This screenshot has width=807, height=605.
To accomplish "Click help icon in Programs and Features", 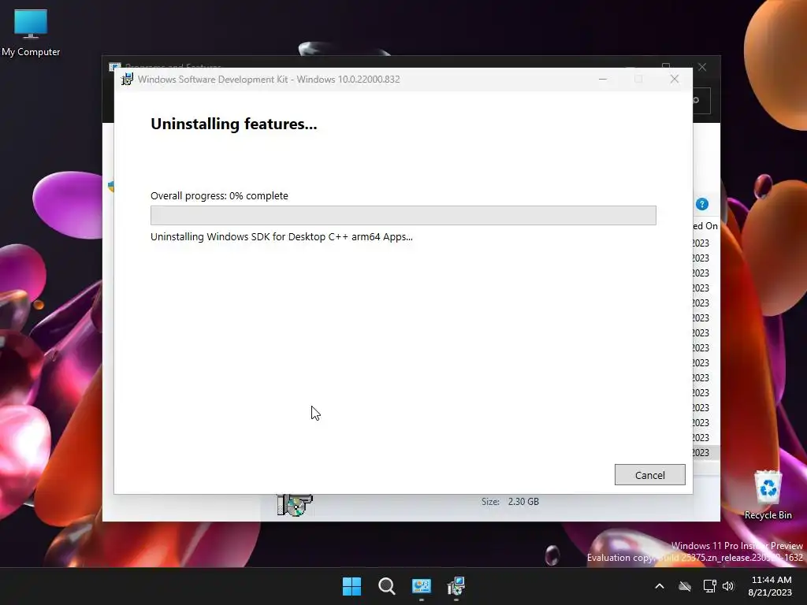I will [702, 204].
